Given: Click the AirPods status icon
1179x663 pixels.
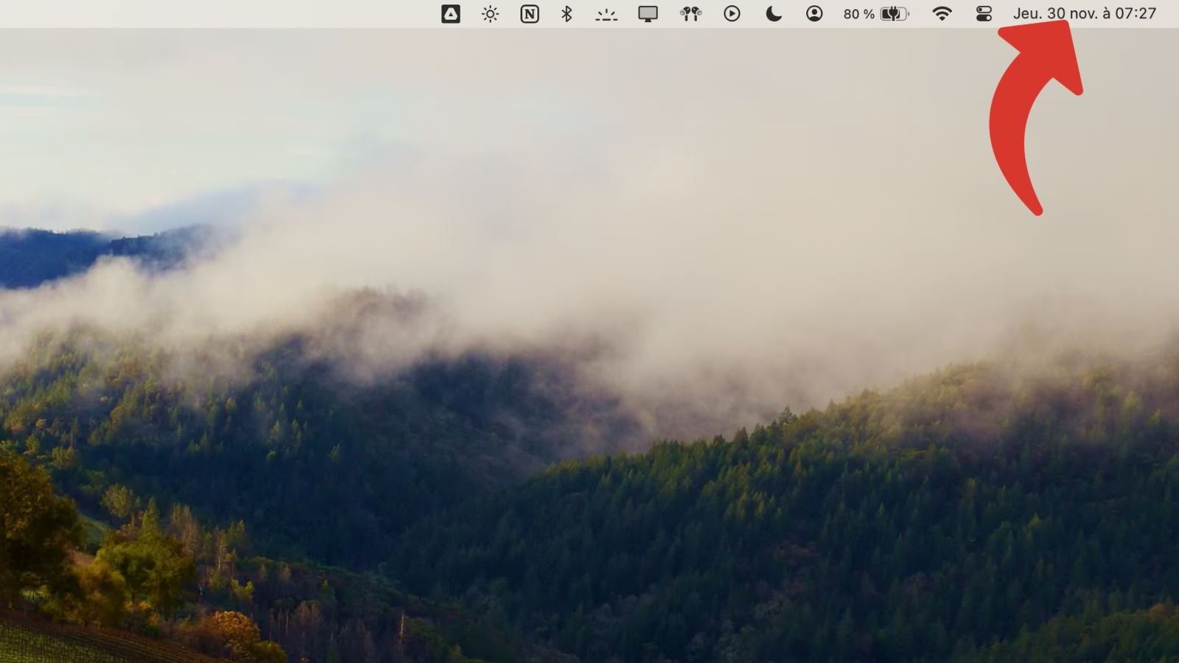Looking at the screenshot, I should (689, 13).
